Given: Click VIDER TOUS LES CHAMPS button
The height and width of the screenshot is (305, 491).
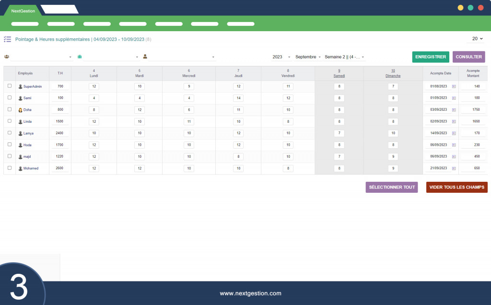Looking at the screenshot, I should pos(457,187).
